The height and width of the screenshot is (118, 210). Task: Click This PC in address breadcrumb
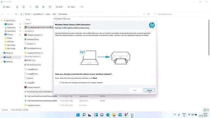point(28,14)
